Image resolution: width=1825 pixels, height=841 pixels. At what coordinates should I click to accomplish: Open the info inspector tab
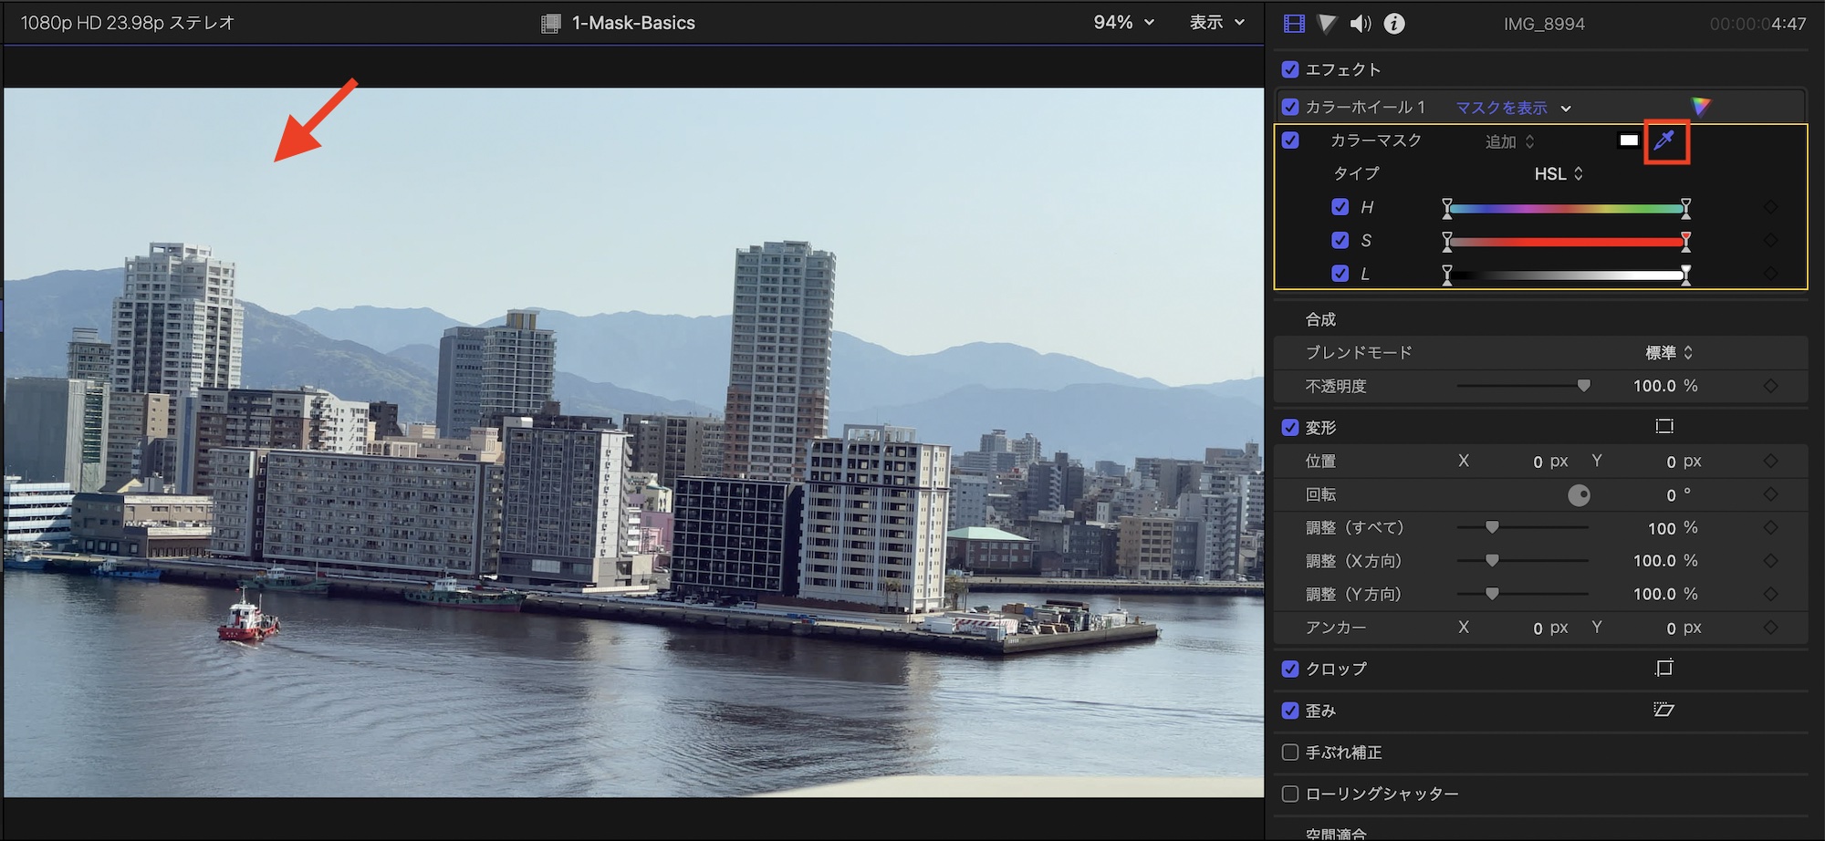[x=1393, y=24]
